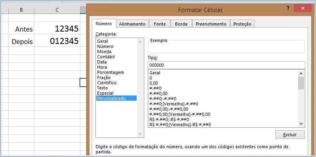Click the Excluir button
This screenshot has width=316, height=157.
tap(290, 135)
